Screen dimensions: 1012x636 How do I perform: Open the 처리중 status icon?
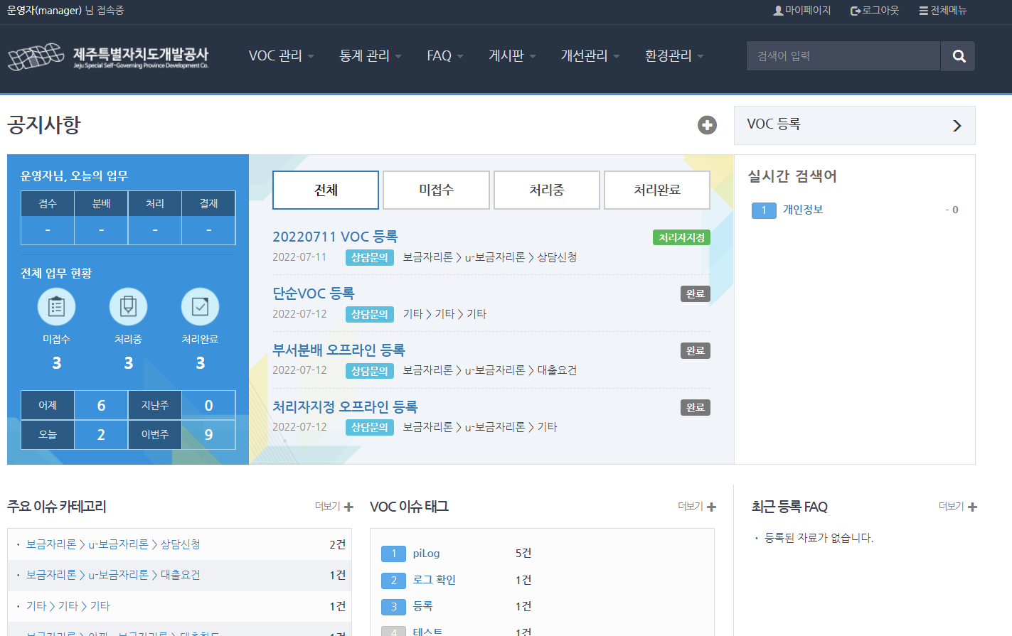pyautogui.click(x=128, y=307)
